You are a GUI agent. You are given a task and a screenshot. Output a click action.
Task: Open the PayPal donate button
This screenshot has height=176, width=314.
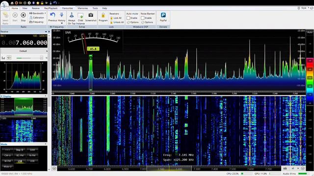pyautogui.click(x=163, y=17)
